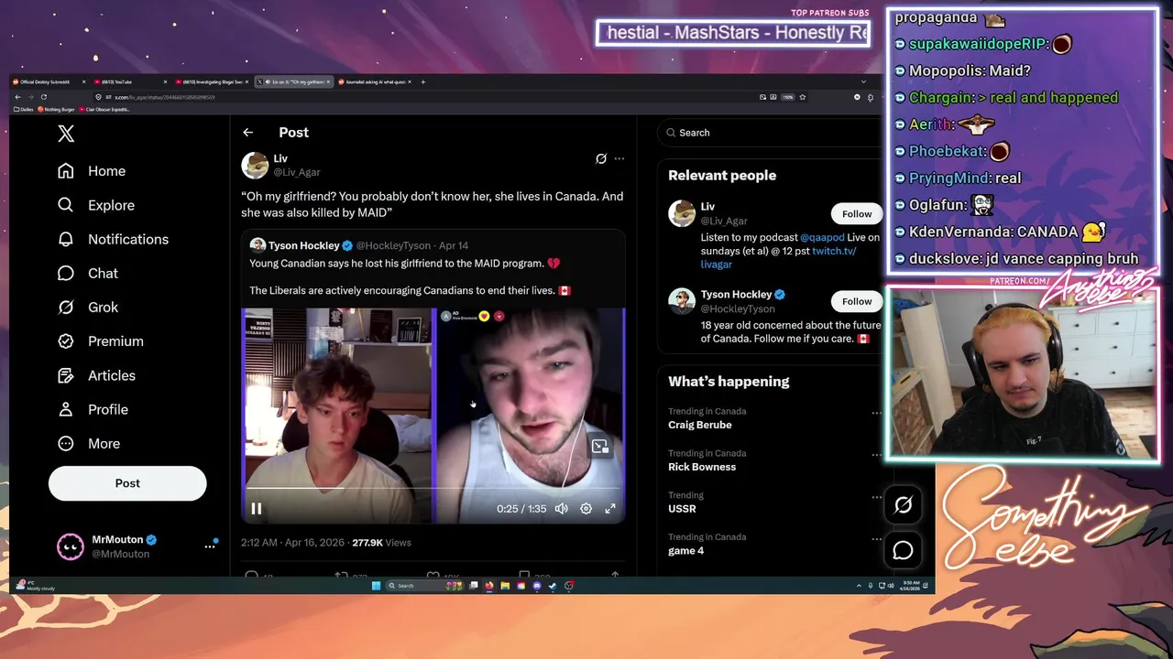The image size is (1173, 659).
Task: Switch to Official Destiny Subreddit tab
Action: (49, 82)
